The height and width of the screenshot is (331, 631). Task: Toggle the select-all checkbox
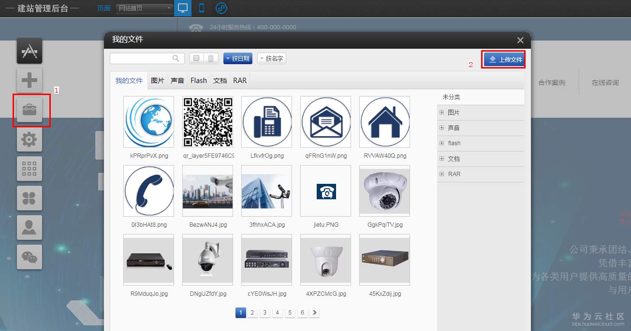(196, 58)
